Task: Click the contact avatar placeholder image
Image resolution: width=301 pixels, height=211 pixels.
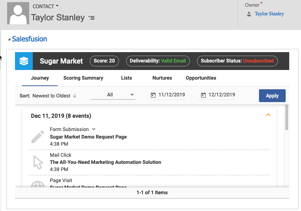Action: (x=19, y=14)
